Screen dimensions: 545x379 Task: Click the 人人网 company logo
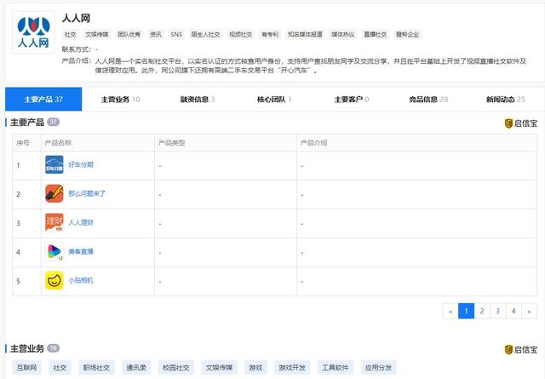[x=34, y=32]
